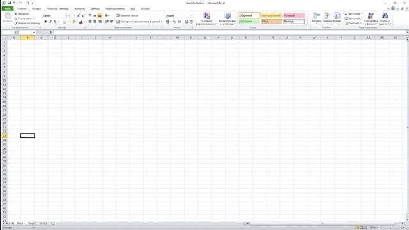Apply the Вывод cell style
The image size is (409, 230).
click(x=294, y=21)
